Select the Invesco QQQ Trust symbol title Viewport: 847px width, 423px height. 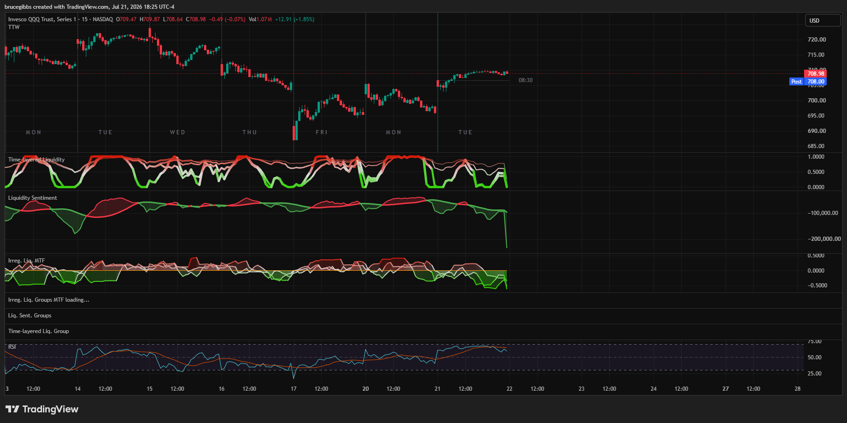(42, 19)
